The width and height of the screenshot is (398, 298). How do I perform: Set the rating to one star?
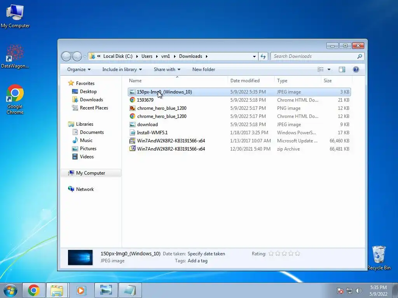(271, 253)
